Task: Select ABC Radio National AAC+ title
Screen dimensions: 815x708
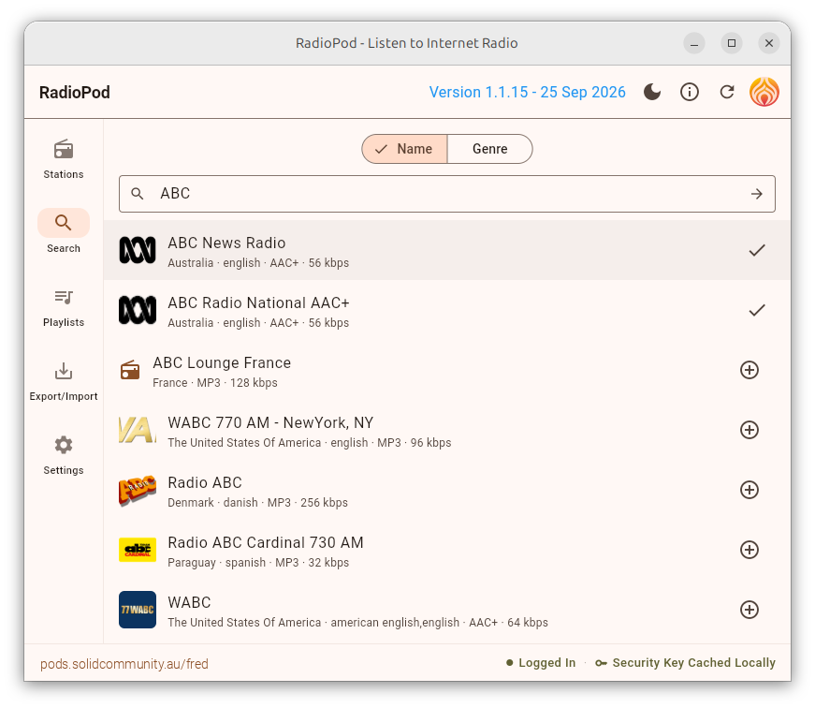Action: click(x=258, y=302)
